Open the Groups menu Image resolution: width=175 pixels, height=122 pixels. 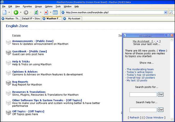(38, 7)
